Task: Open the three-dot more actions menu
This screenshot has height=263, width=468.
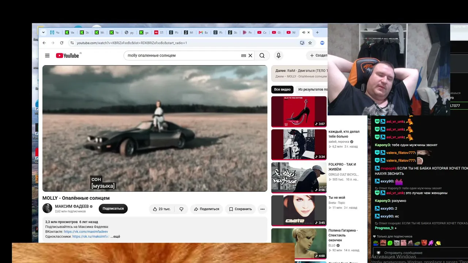Action: click(x=262, y=209)
